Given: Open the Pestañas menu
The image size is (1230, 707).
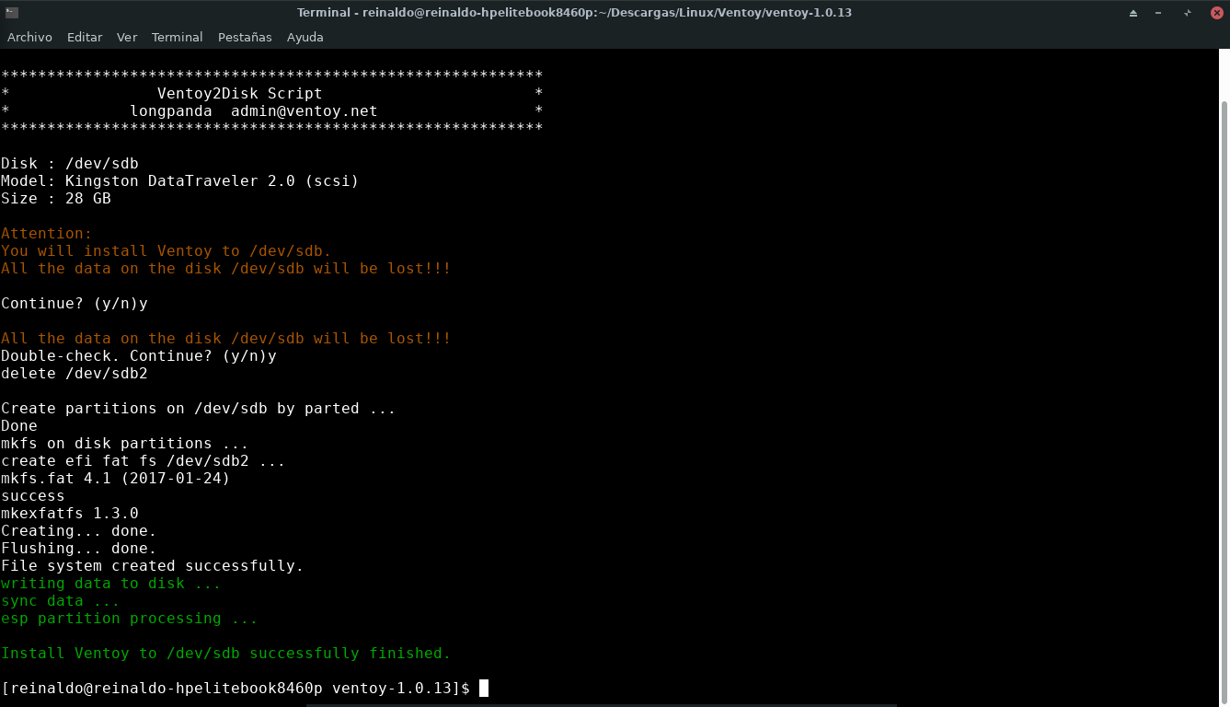Looking at the screenshot, I should click(x=245, y=37).
